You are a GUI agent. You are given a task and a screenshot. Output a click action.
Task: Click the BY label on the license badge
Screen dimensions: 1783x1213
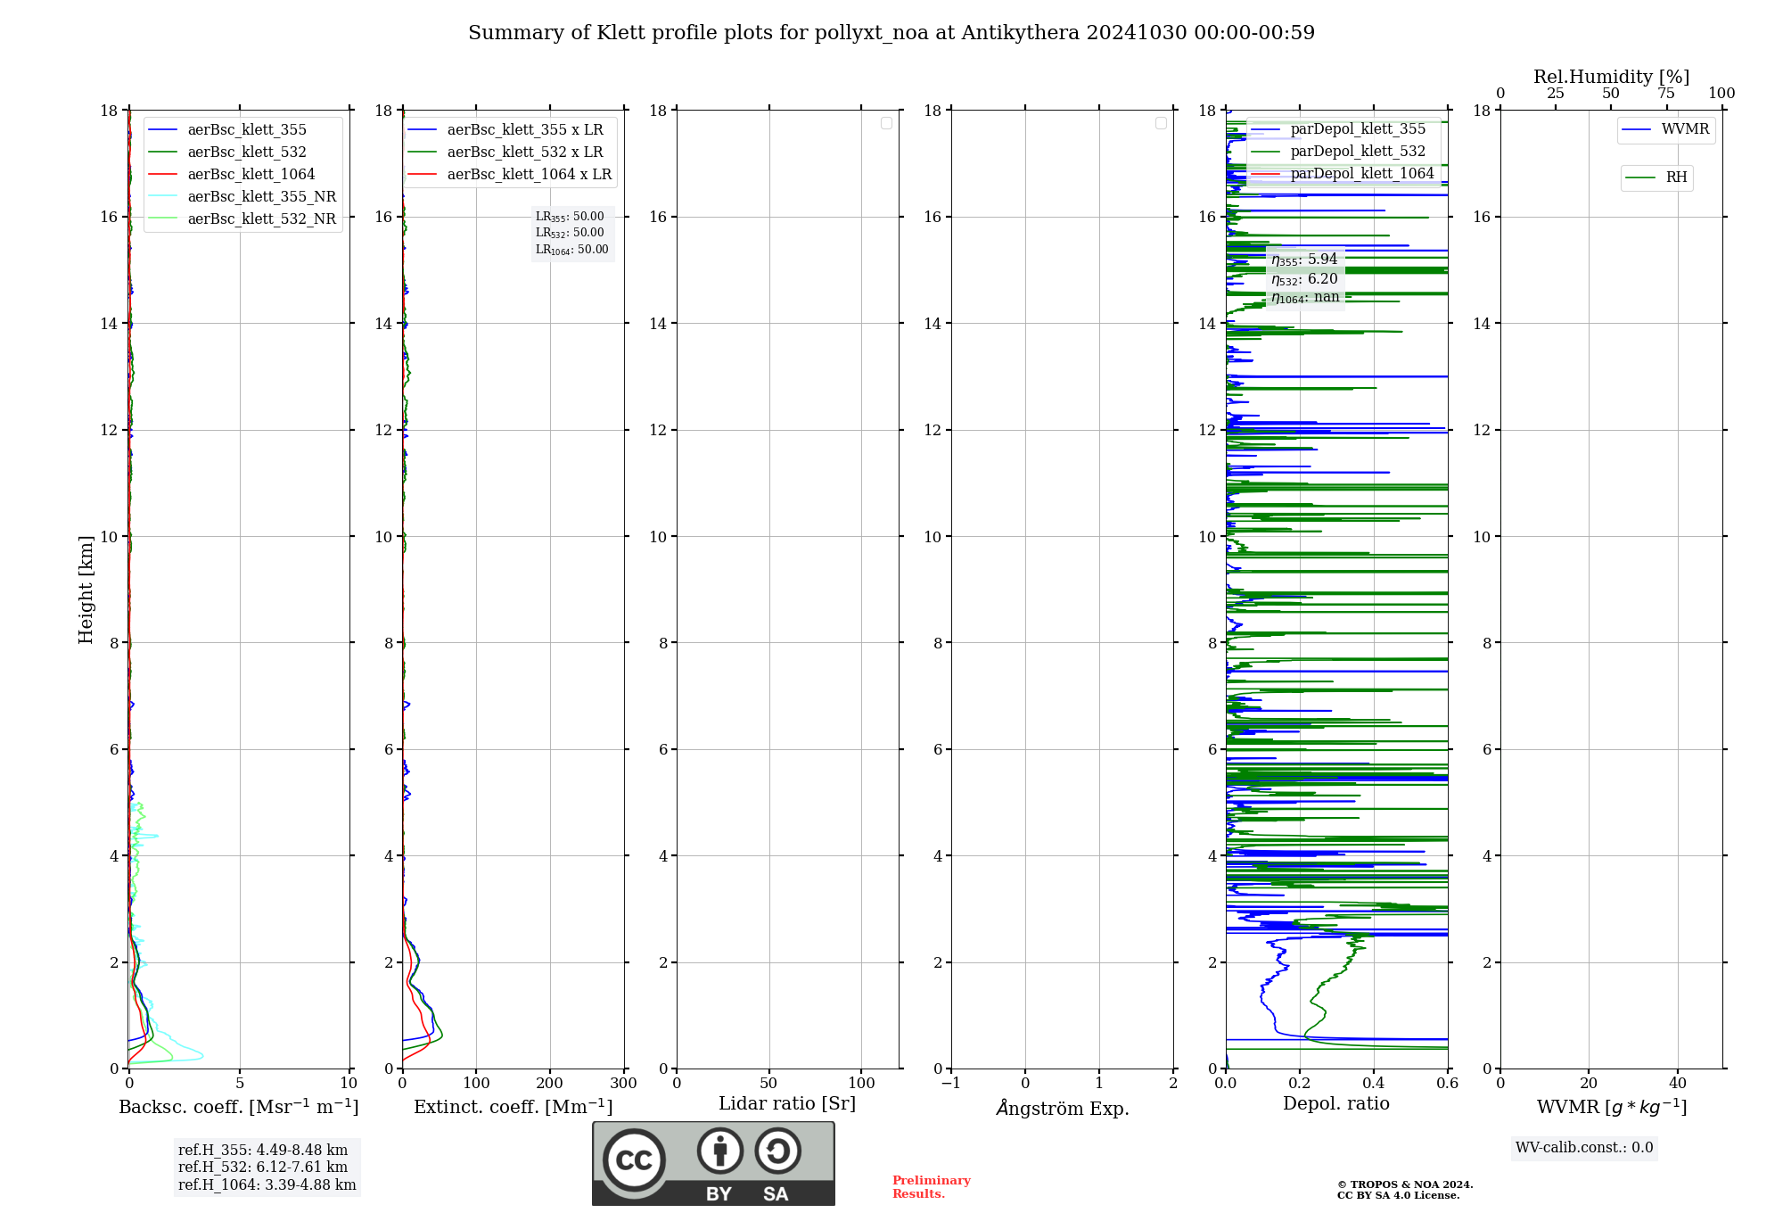coord(719,1194)
